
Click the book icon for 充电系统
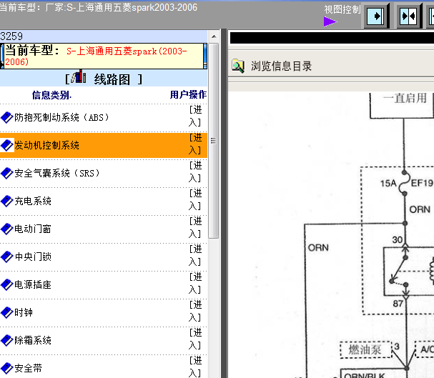click(6, 202)
